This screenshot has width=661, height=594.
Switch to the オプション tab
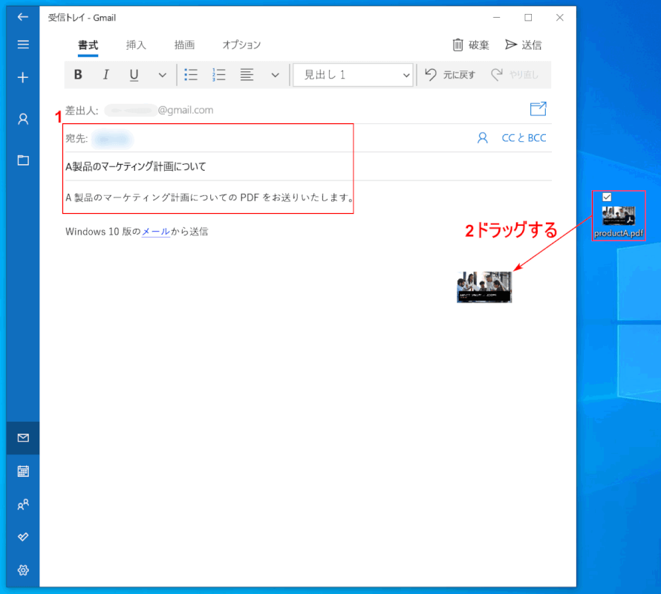pos(241,45)
